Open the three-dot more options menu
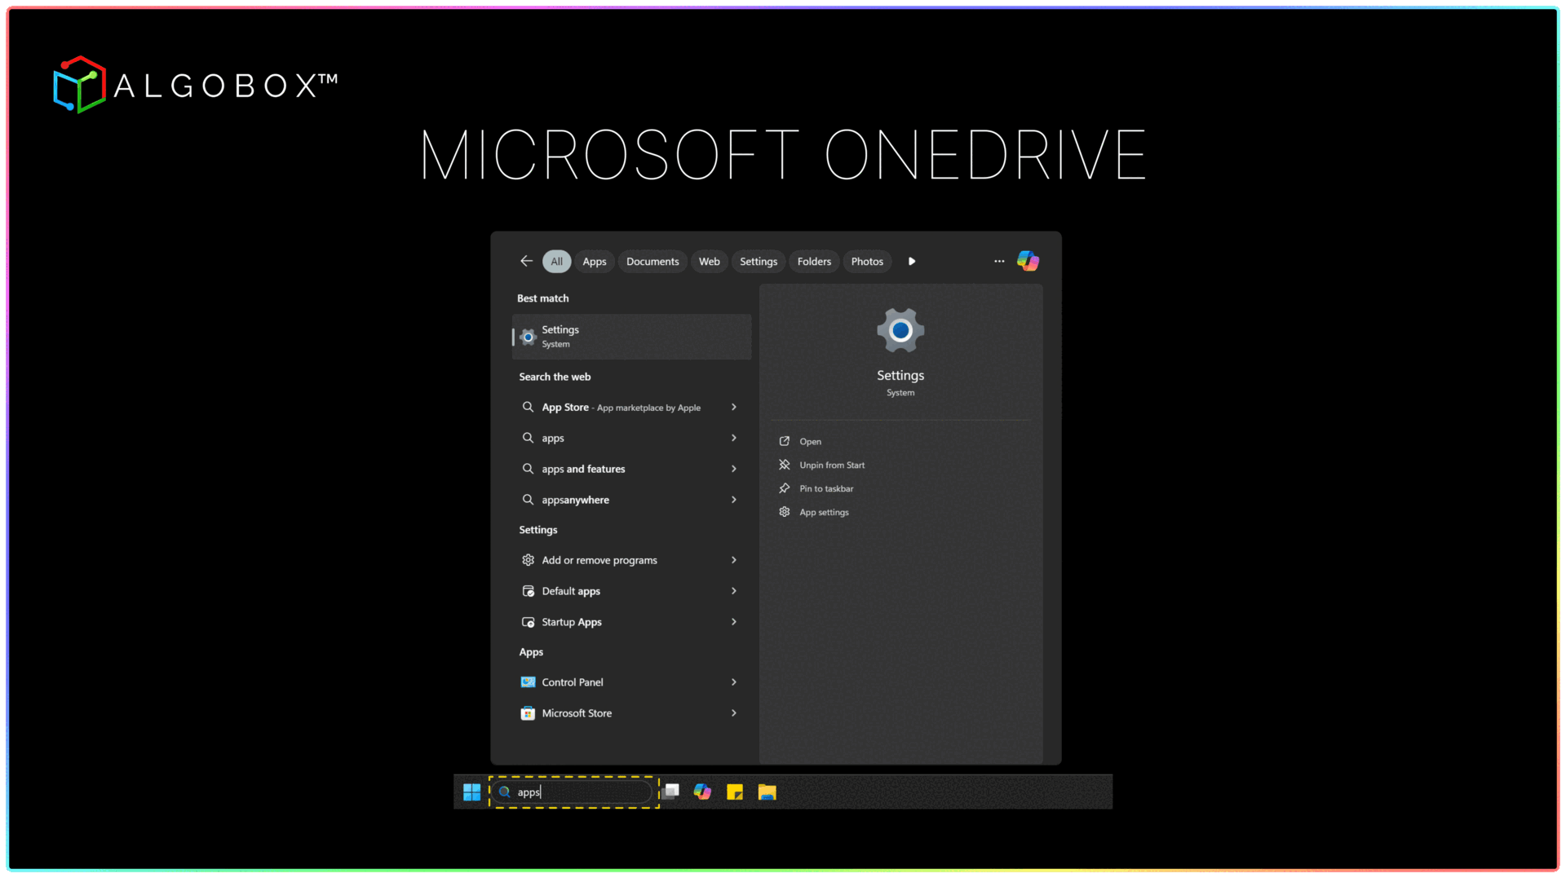1566x878 pixels. [999, 261]
